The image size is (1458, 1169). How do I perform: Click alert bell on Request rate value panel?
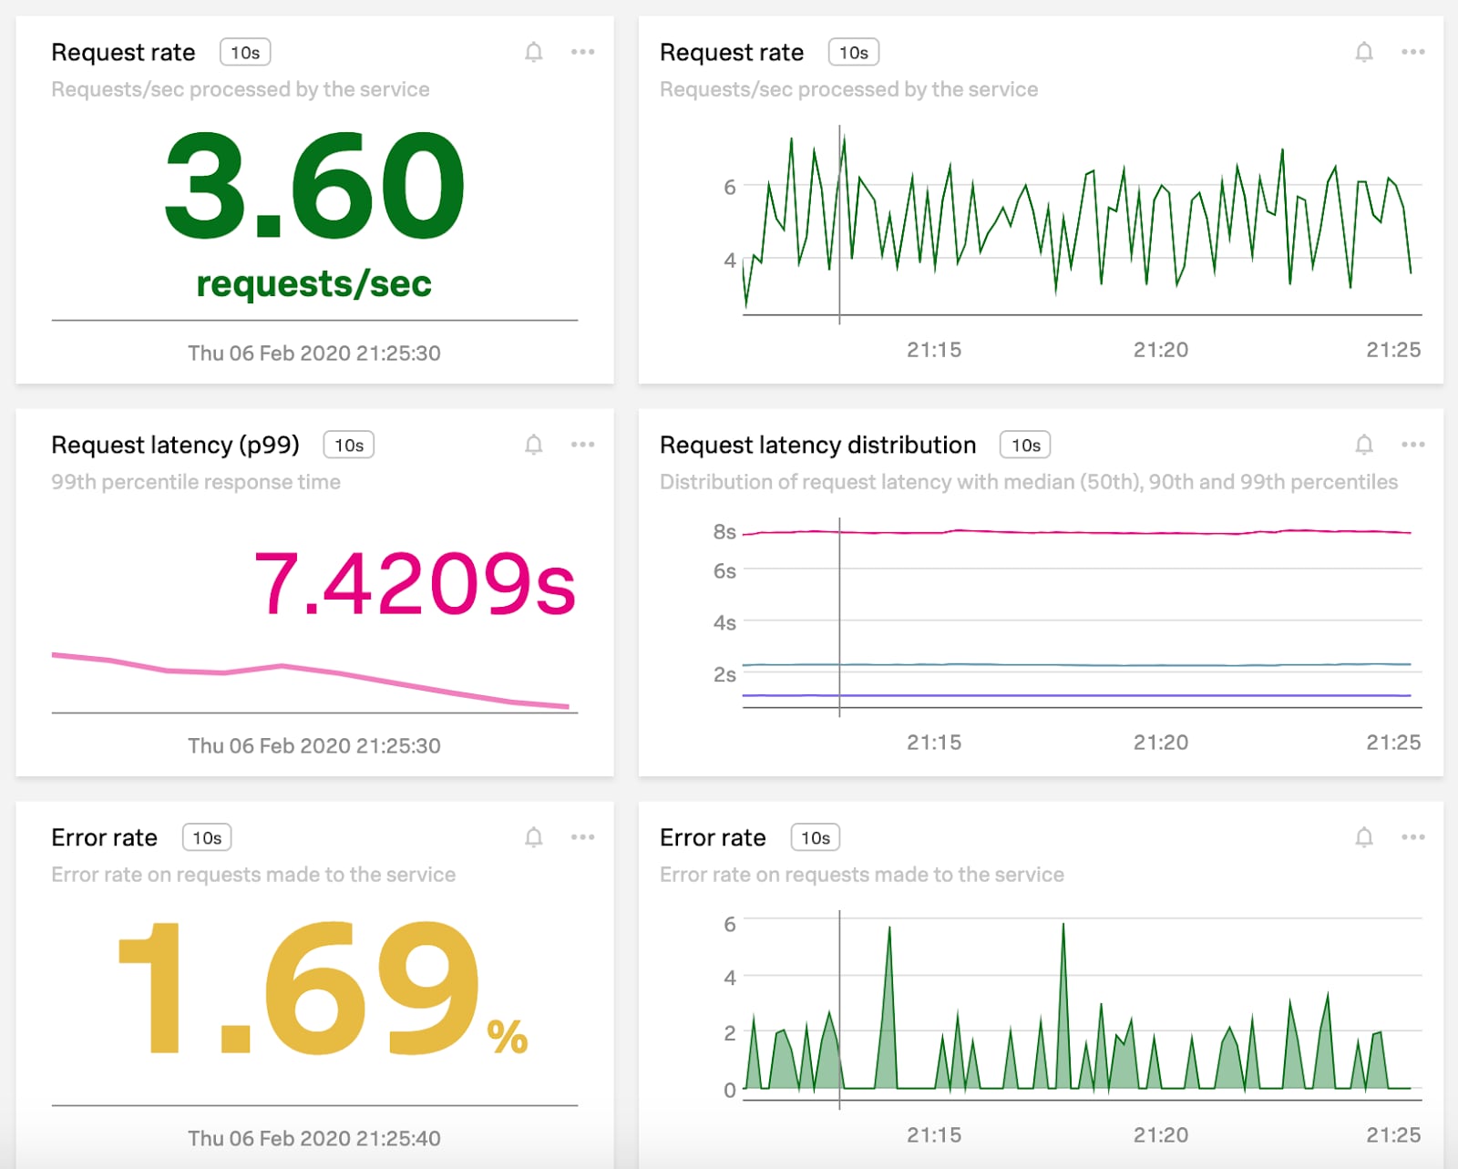(534, 52)
